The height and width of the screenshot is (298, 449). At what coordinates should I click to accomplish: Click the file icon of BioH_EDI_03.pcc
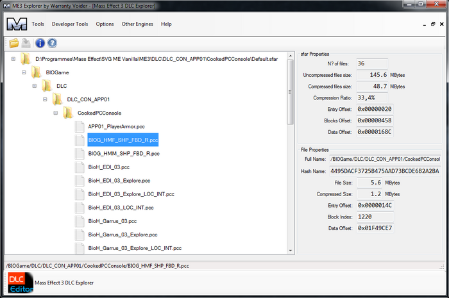[80, 167]
